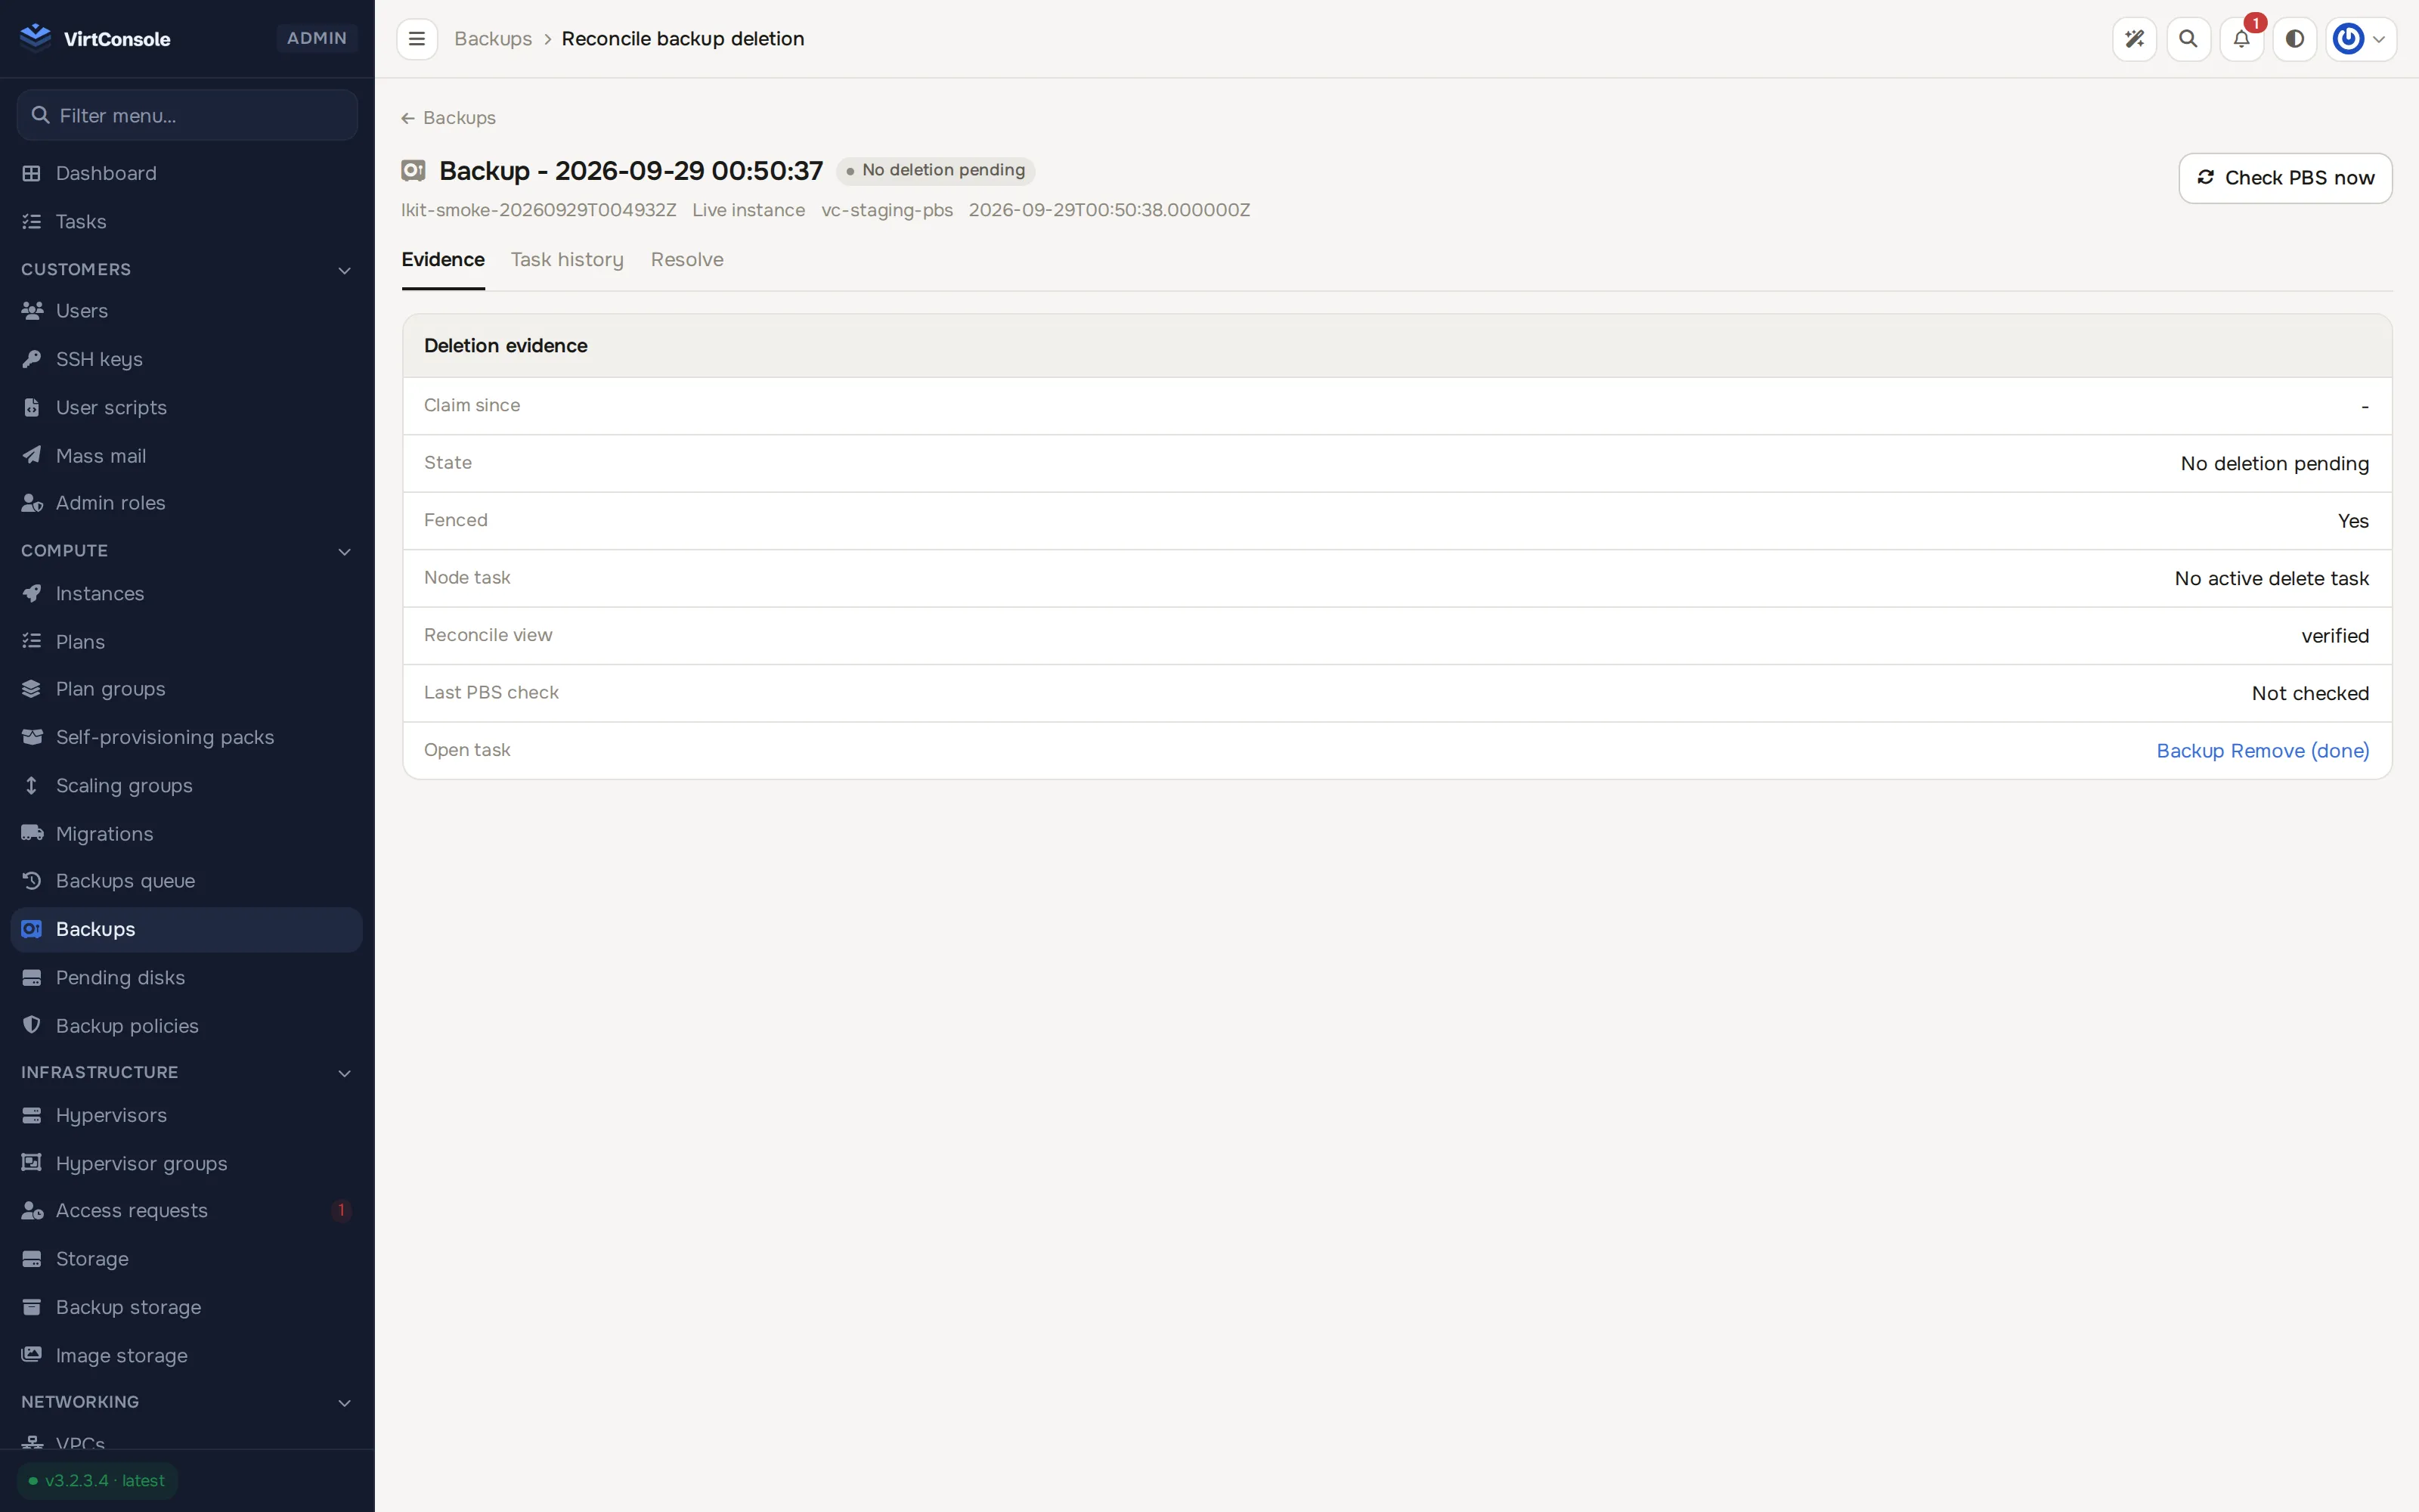
Task: Toggle the dark/light theme icon
Action: pos(2295,39)
